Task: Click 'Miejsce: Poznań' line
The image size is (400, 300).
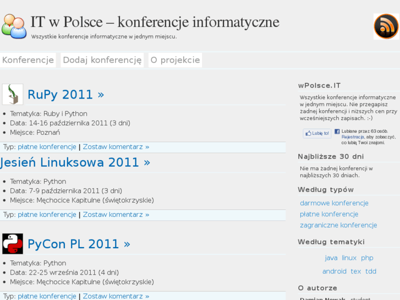Action: (35, 133)
